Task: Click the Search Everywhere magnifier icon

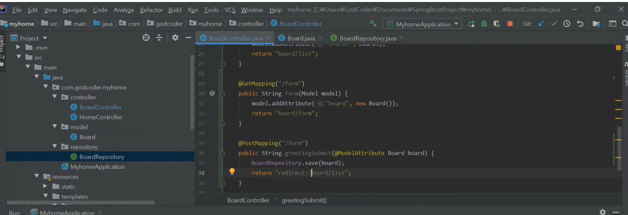Action: tap(625, 24)
